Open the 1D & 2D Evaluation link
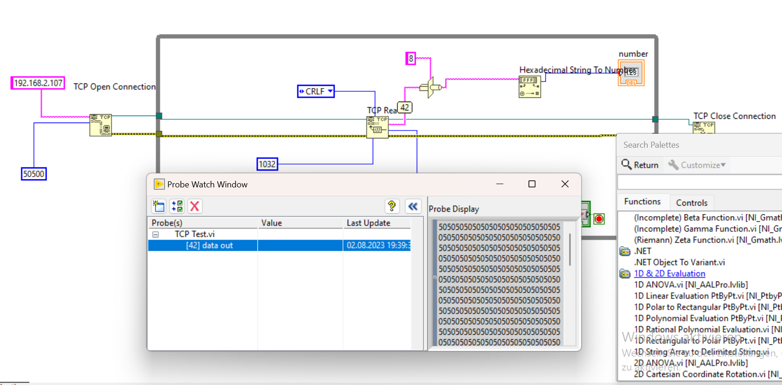Image resolution: width=782 pixels, height=385 pixels. (669, 274)
